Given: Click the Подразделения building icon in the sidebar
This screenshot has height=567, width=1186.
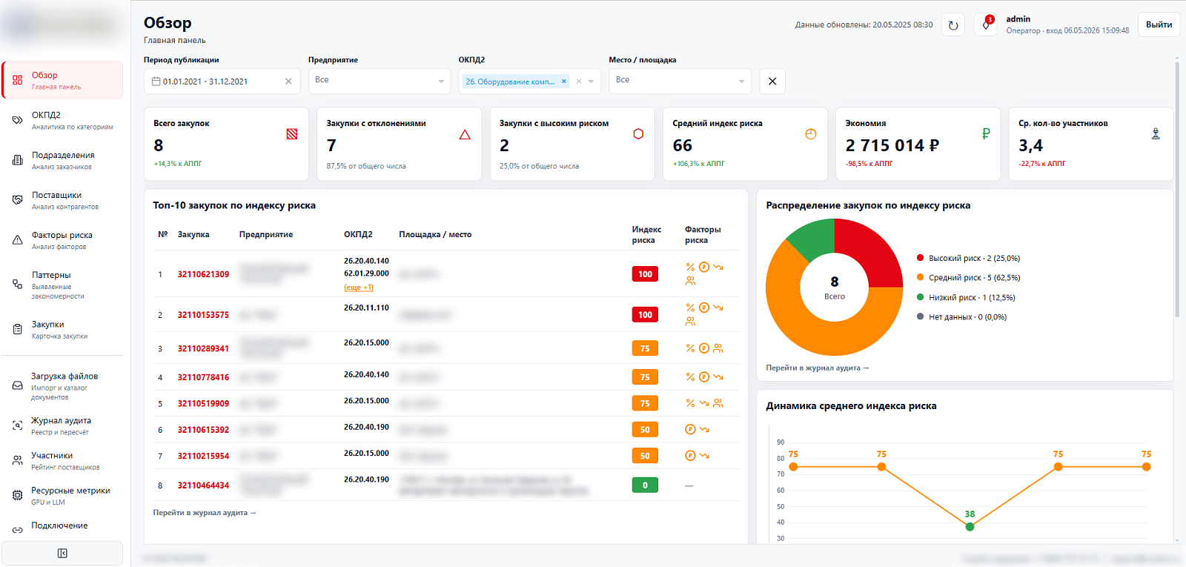Looking at the screenshot, I should (x=17, y=160).
